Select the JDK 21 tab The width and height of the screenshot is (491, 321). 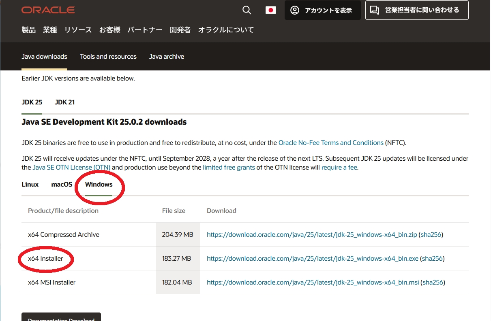pyautogui.click(x=64, y=102)
